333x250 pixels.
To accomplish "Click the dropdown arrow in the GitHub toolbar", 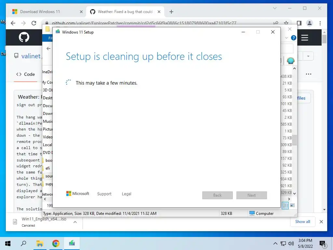I will (308, 56).
